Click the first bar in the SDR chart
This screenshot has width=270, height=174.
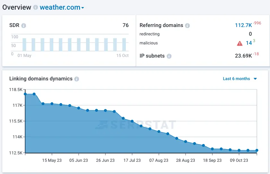24,44
